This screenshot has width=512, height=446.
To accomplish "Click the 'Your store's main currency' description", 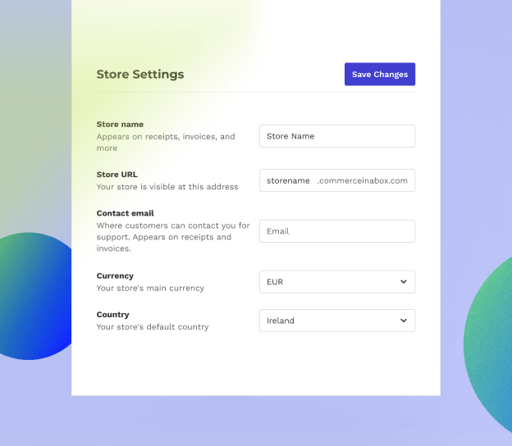I will point(150,289).
